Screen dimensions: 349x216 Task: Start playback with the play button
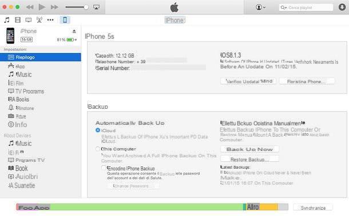(42, 7)
